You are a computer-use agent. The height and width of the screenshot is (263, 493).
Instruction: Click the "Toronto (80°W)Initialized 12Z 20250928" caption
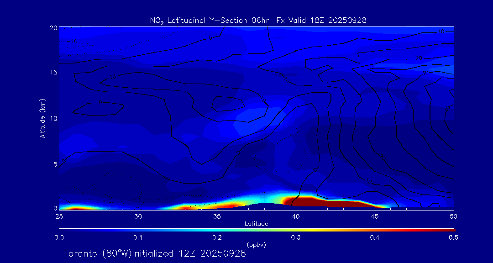(x=155, y=253)
